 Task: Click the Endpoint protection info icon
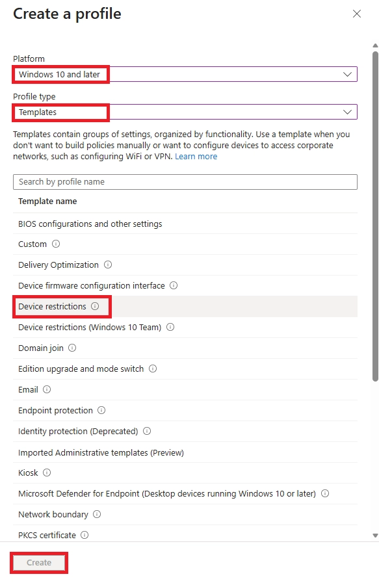(x=101, y=410)
